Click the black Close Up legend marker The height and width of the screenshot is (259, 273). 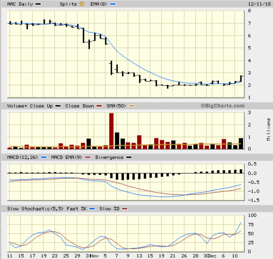pos(58,106)
